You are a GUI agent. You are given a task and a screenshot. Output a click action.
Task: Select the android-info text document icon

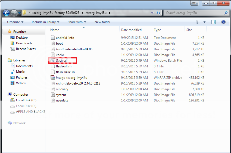[53, 38]
